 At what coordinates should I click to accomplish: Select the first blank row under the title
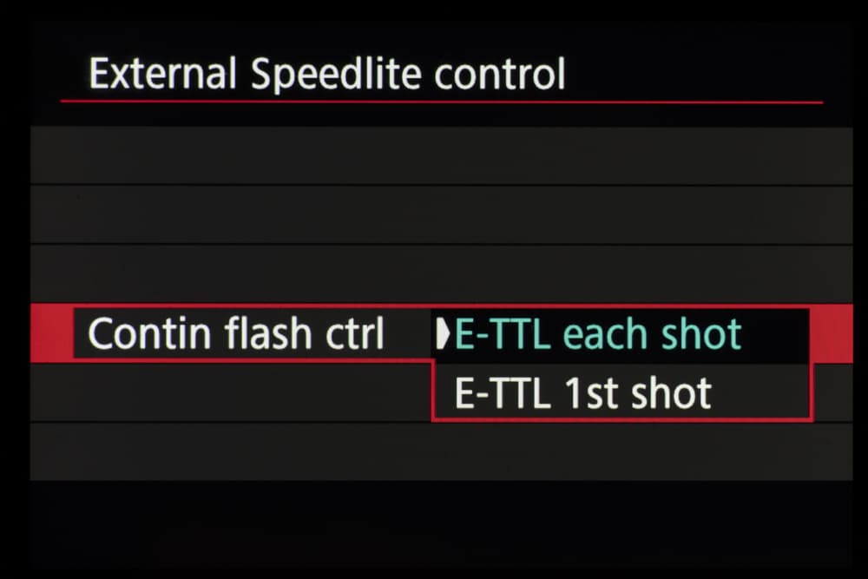point(441,155)
